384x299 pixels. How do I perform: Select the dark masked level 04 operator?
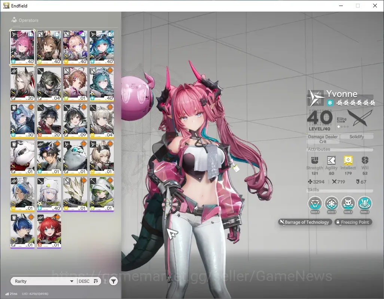(x=49, y=84)
